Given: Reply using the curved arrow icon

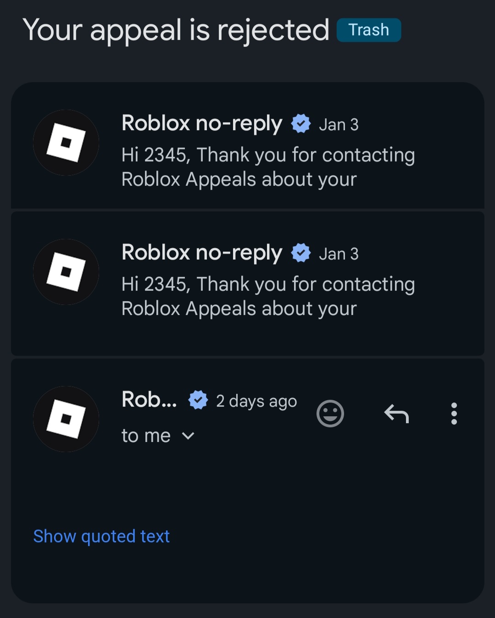Looking at the screenshot, I should point(396,414).
